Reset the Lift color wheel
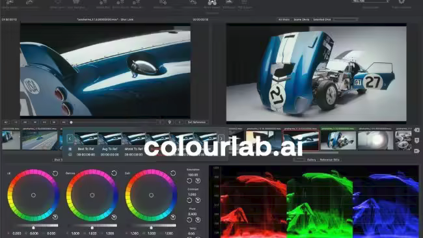The image size is (423, 238). [x=55, y=174]
